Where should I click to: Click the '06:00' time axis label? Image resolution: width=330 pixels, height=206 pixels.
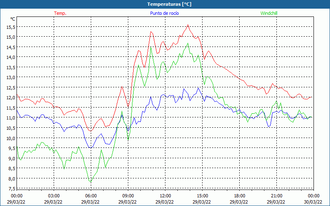(x=91, y=196)
